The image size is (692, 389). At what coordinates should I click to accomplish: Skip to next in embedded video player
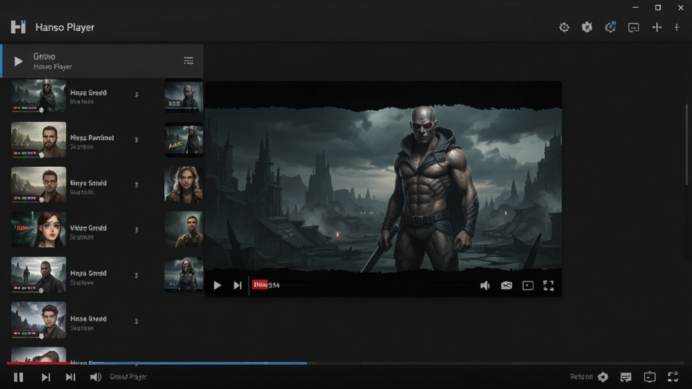point(237,286)
